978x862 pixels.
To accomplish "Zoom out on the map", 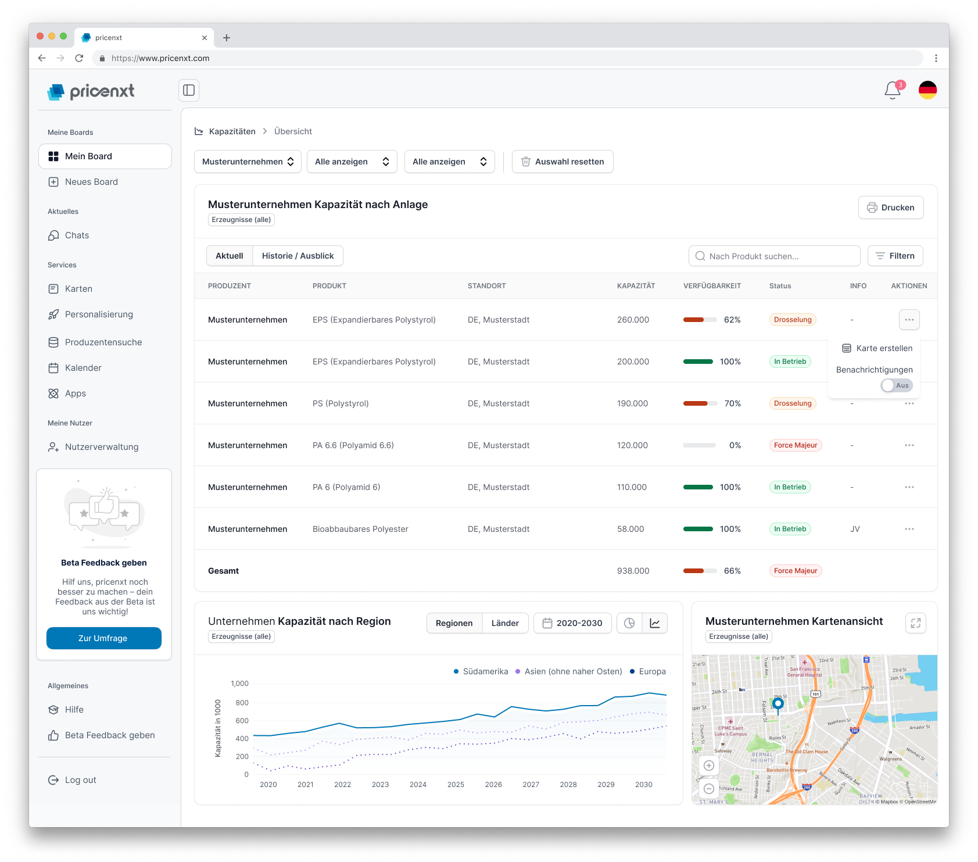I will [709, 789].
